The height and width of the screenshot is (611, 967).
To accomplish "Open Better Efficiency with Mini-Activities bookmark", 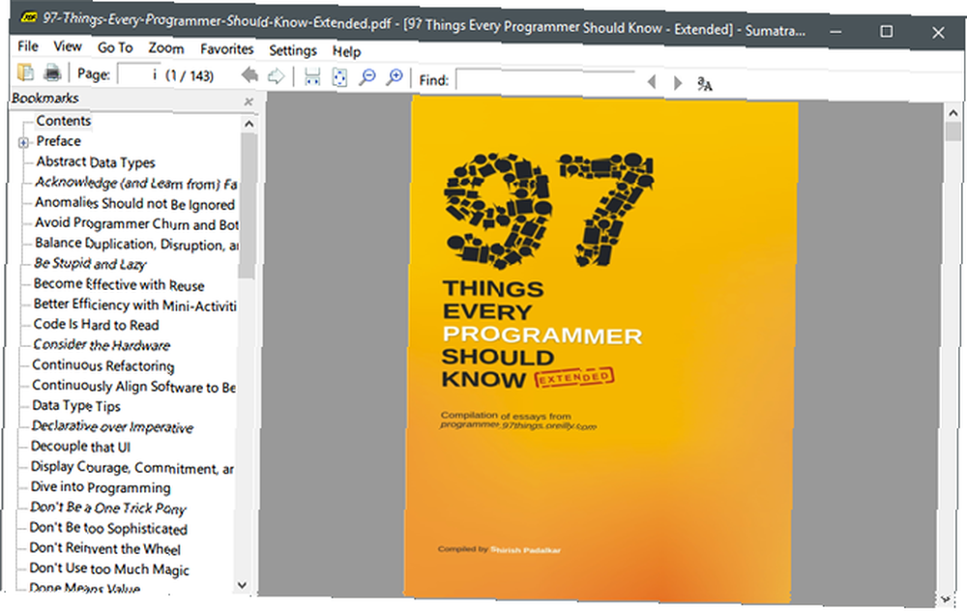I will click(x=135, y=305).
